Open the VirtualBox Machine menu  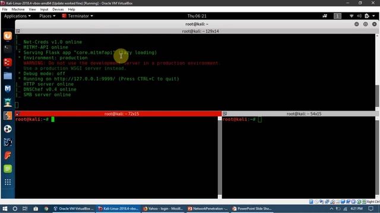pyautogui.click(x=18, y=9)
